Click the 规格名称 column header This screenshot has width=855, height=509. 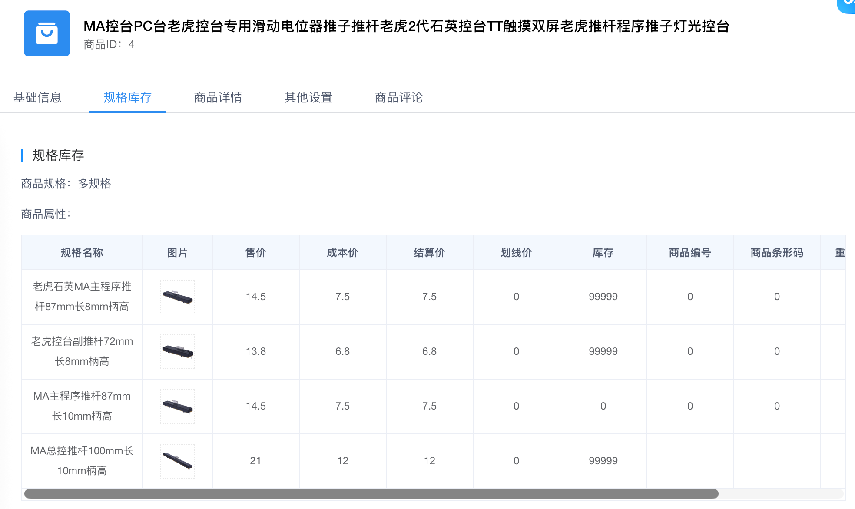coord(82,253)
